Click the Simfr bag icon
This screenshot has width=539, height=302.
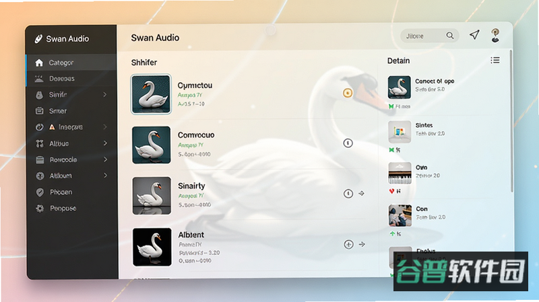point(39,95)
